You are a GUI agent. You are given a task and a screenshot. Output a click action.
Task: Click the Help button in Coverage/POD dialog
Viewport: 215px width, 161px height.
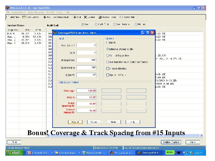tap(133, 122)
